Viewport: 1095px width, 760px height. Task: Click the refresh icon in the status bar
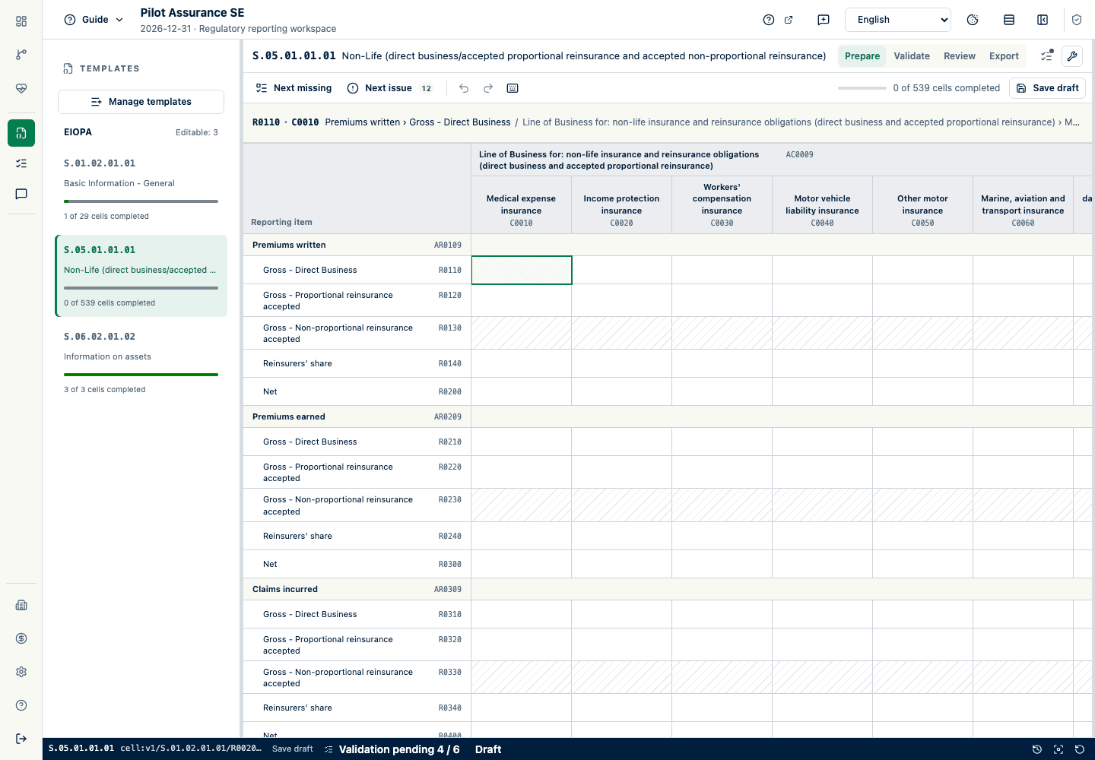click(1080, 749)
